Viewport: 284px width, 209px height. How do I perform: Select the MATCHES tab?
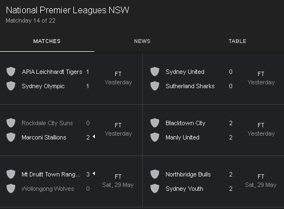pyautogui.click(x=47, y=41)
